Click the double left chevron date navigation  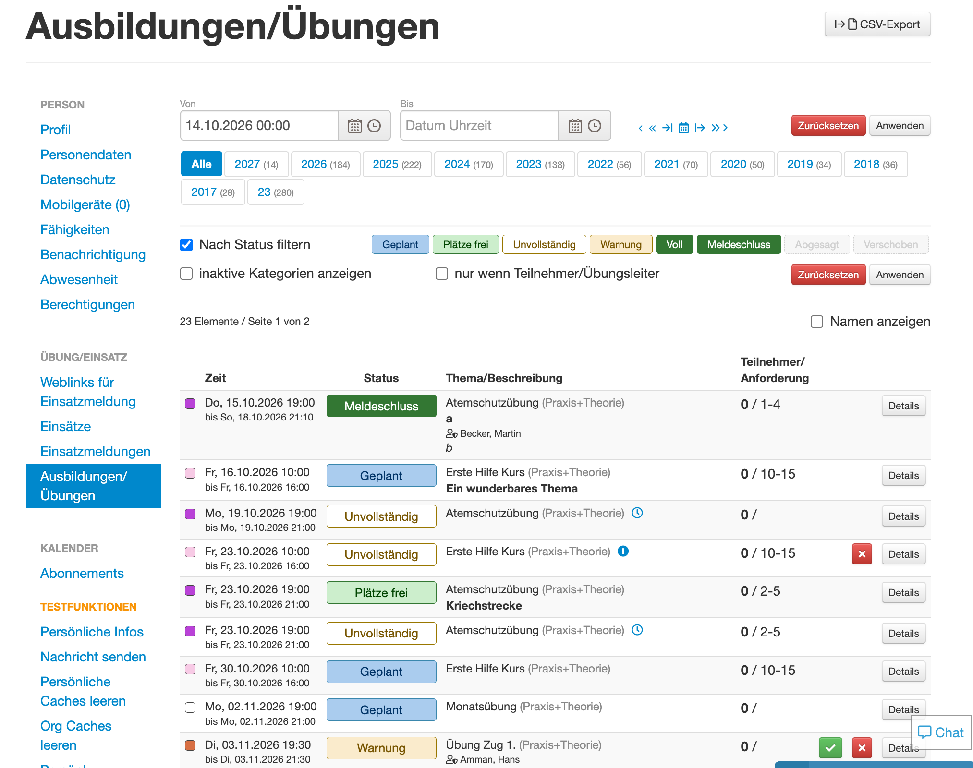coord(652,128)
